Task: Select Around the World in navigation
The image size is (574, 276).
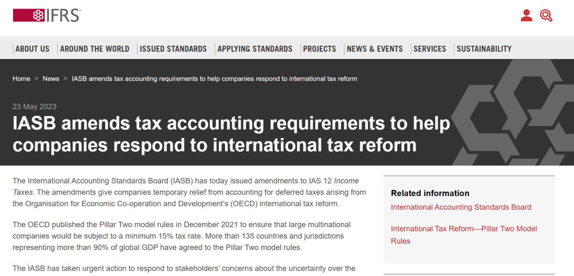Action: pyautogui.click(x=95, y=49)
